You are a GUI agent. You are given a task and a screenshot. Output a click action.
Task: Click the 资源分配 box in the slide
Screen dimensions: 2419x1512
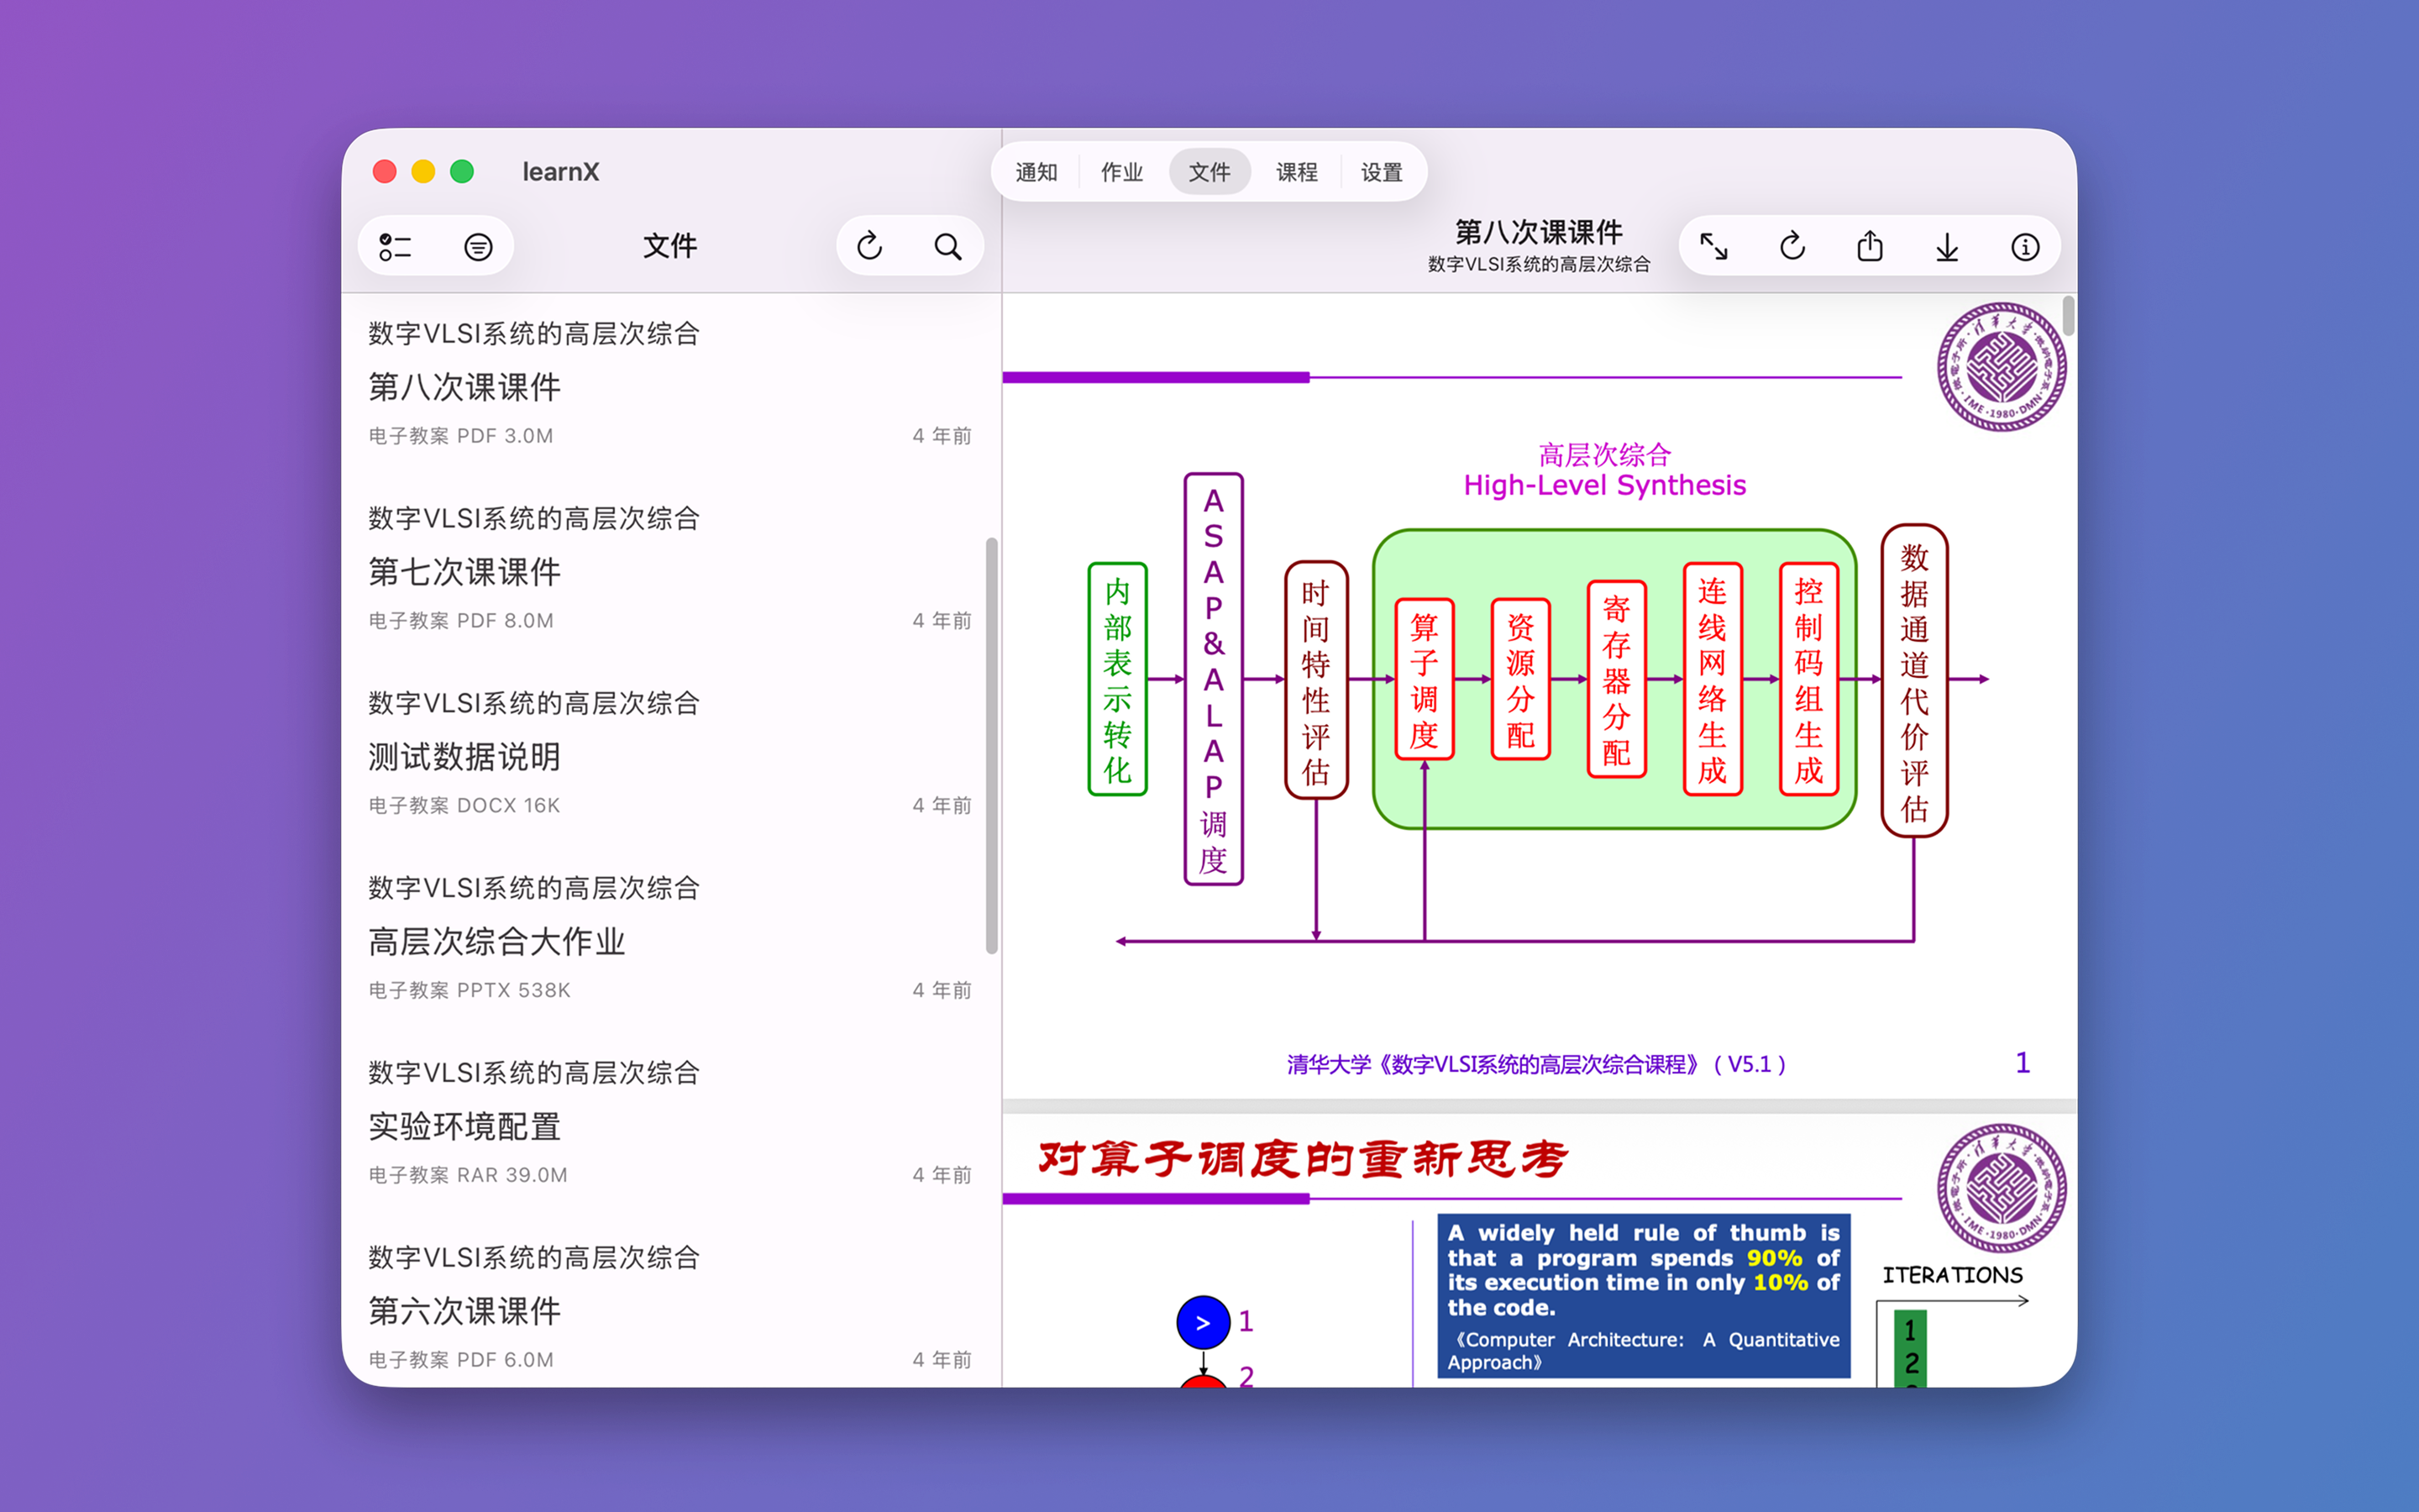[x=1520, y=680]
